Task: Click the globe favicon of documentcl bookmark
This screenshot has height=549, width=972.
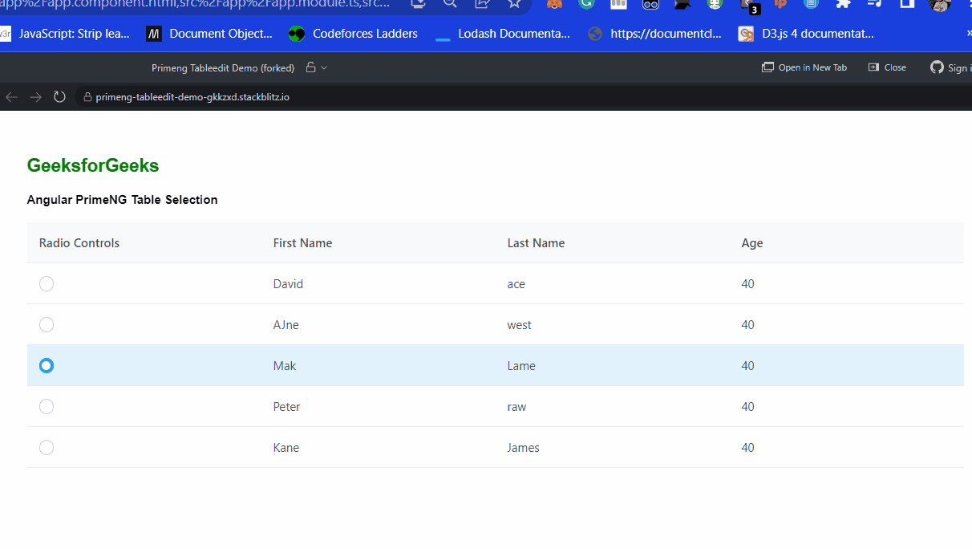Action: tap(595, 34)
